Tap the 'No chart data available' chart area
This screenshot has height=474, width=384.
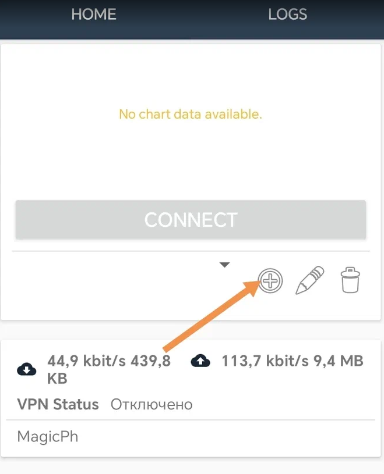191,114
